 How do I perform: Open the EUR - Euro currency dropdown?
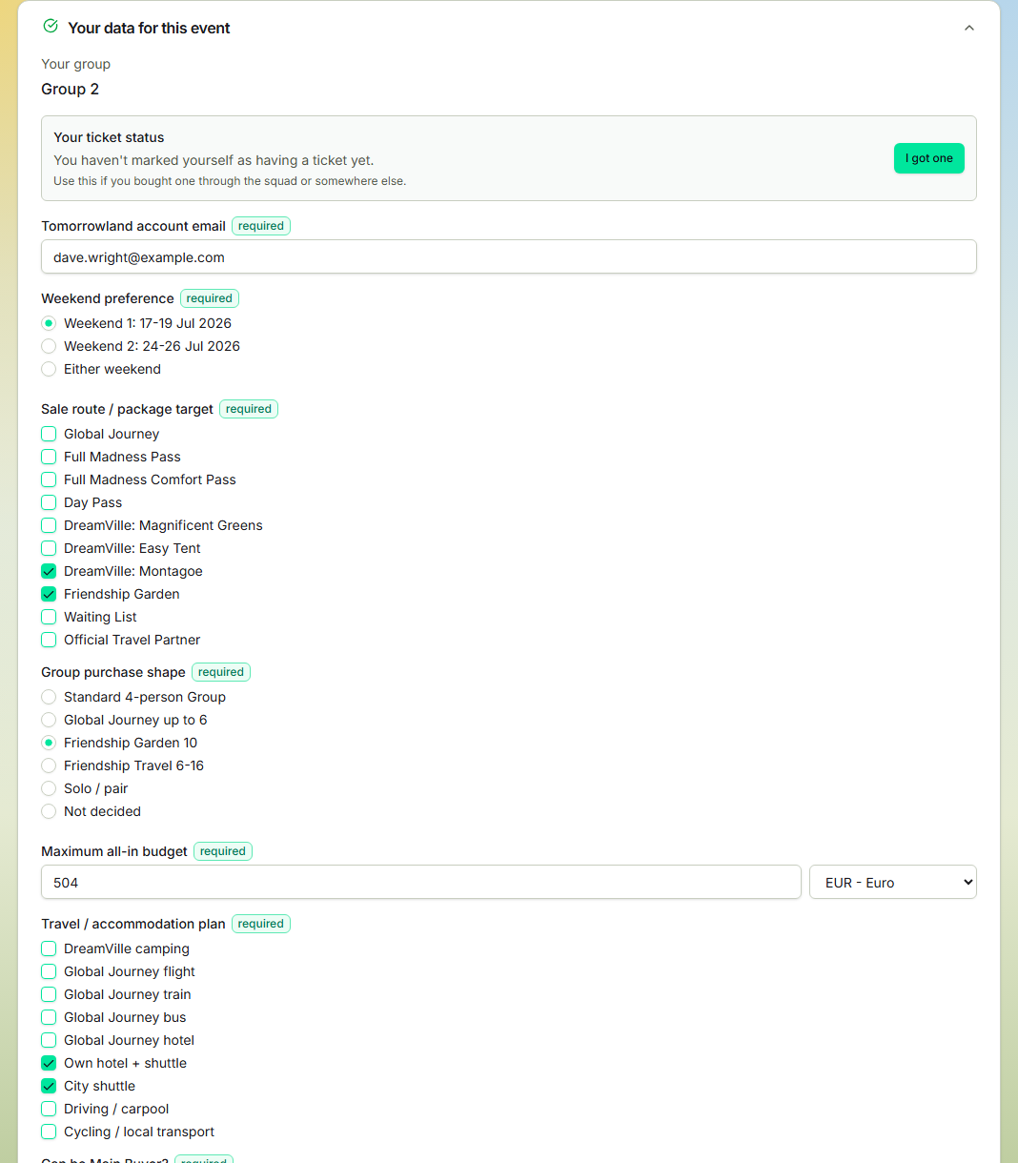pos(893,882)
